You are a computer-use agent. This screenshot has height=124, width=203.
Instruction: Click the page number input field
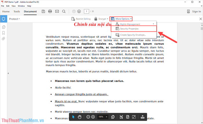click(x=86, y=12)
